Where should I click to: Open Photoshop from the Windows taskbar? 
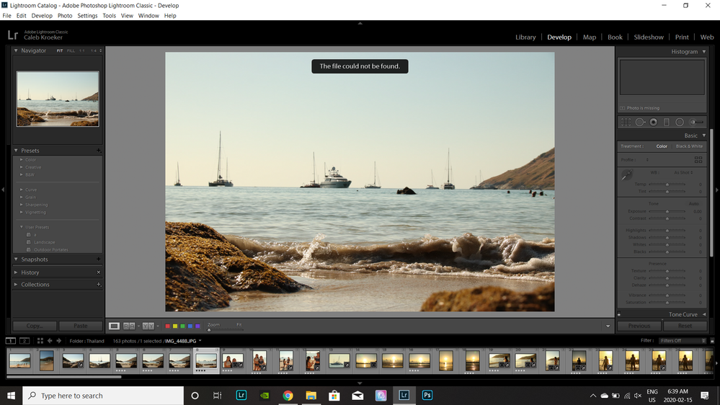click(427, 396)
